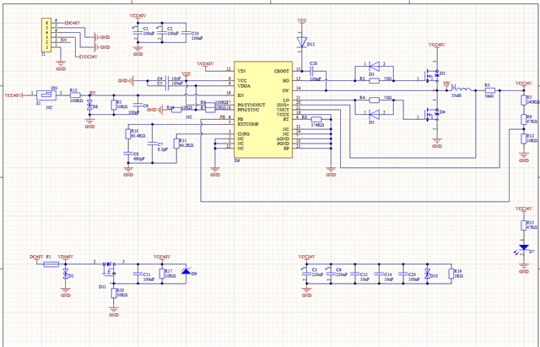The image size is (540, 347).
Task: Select fuse F1
Action: tap(51, 264)
